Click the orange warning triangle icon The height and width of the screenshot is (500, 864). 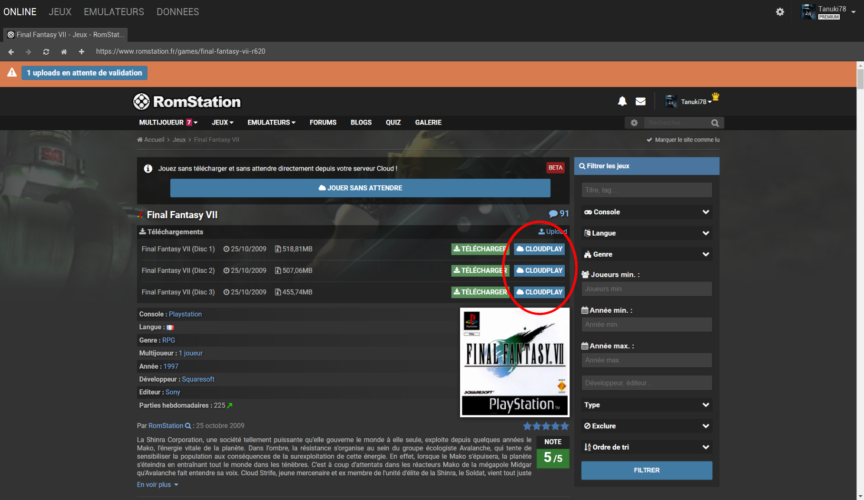[x=12, y=72]
